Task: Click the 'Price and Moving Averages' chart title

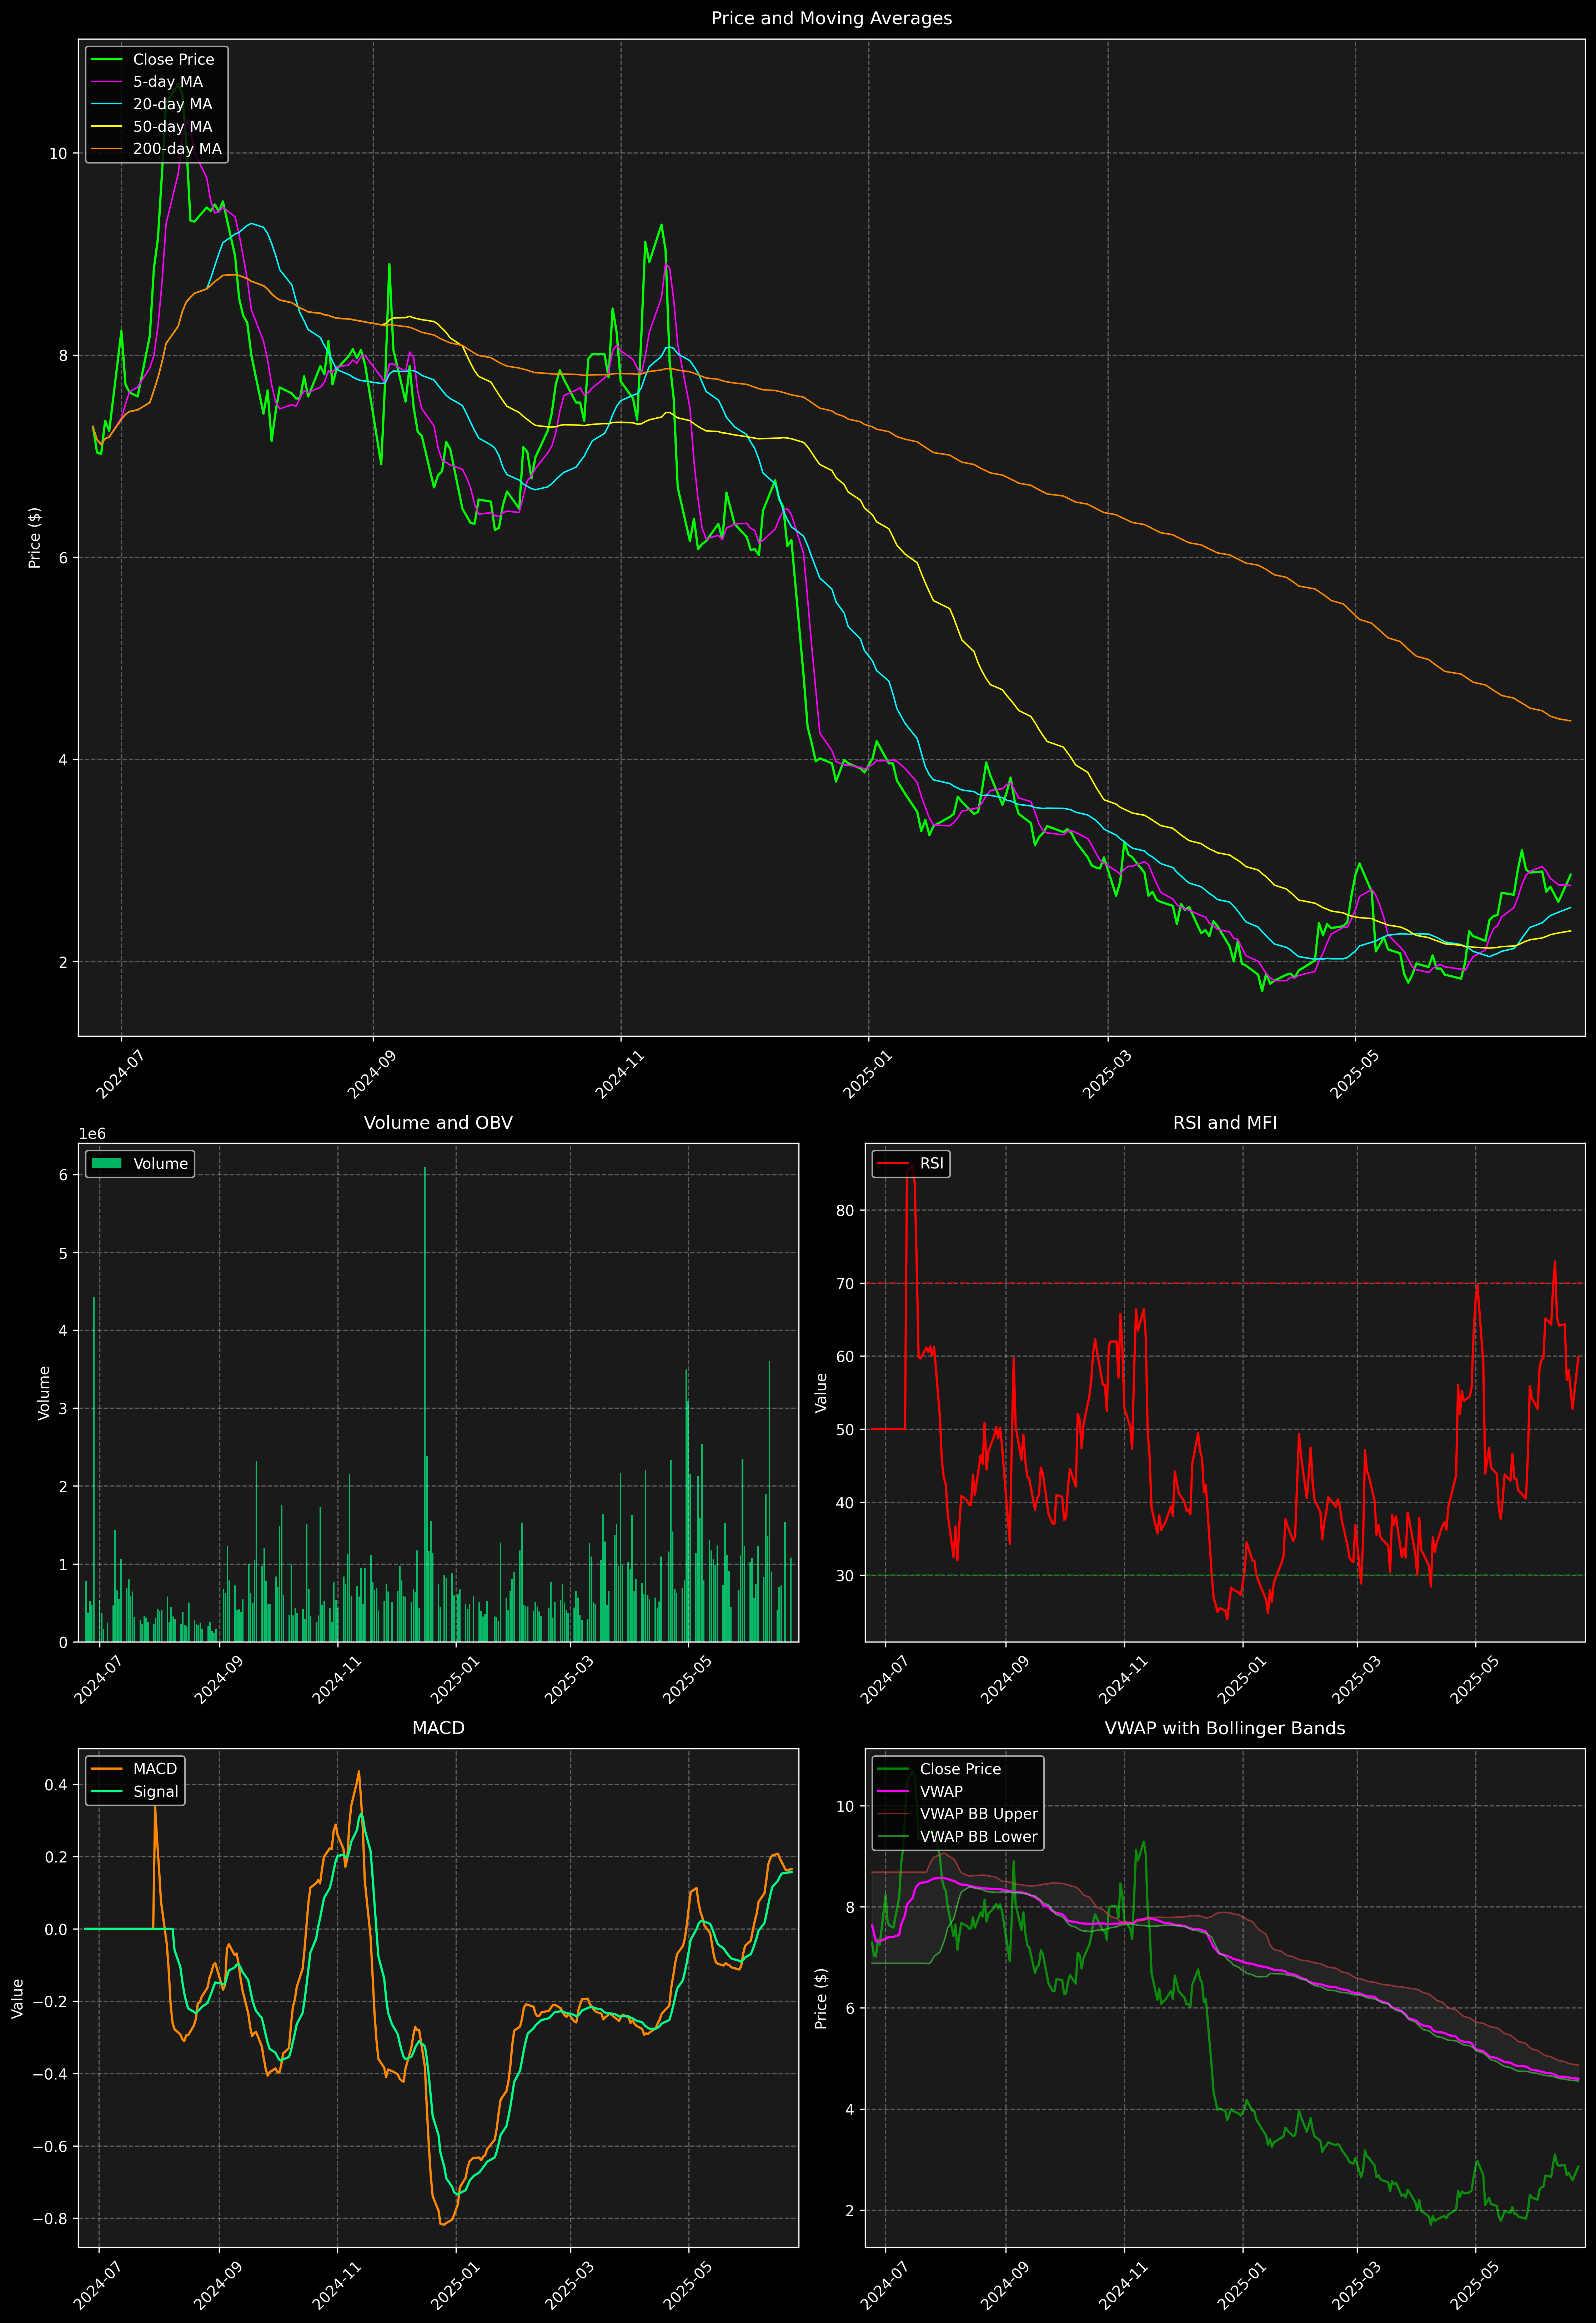Action: (x=831, y=18)
